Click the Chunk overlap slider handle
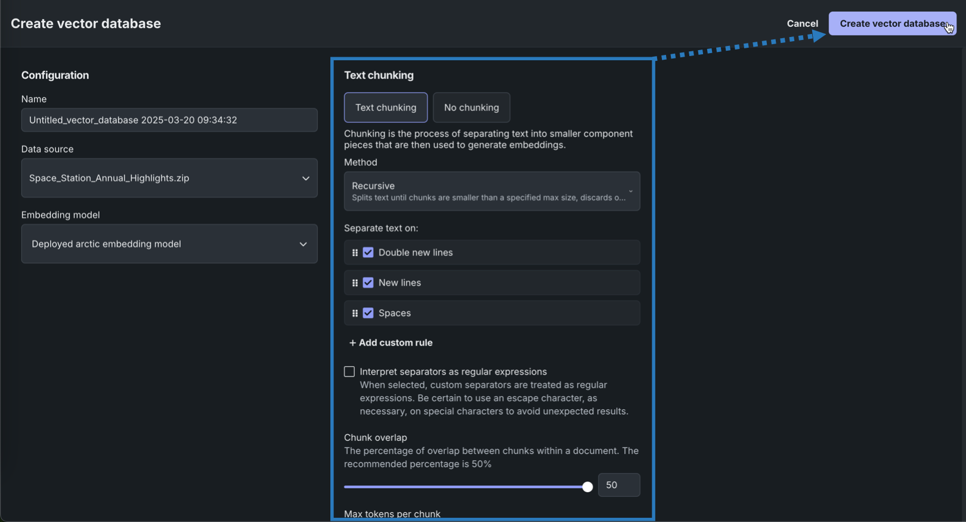Image resolution: width=966 pixels, height=522 pixels. click(587, 487)
